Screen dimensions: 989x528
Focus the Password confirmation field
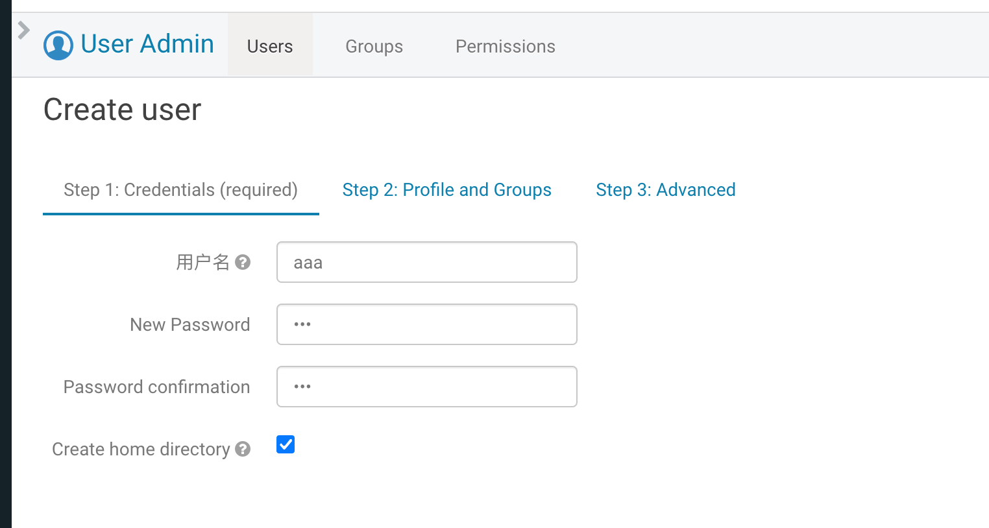tap(426, 387)
